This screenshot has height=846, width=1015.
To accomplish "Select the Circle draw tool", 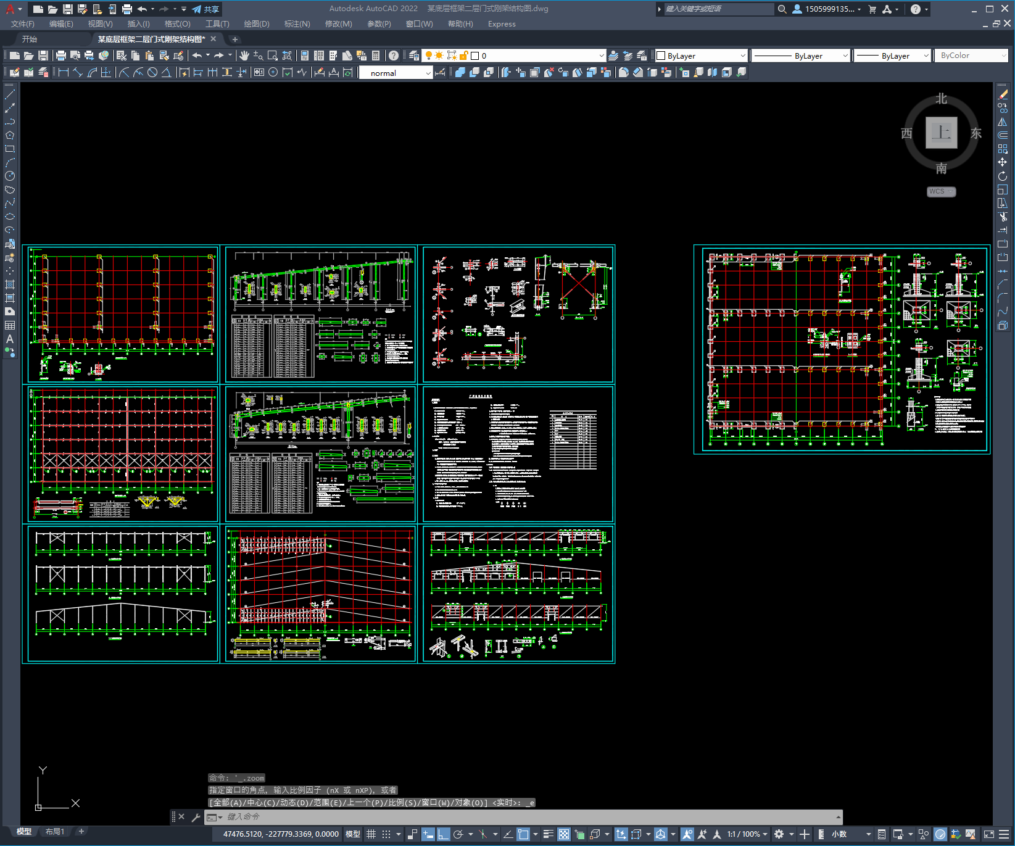I will (10, 176).
